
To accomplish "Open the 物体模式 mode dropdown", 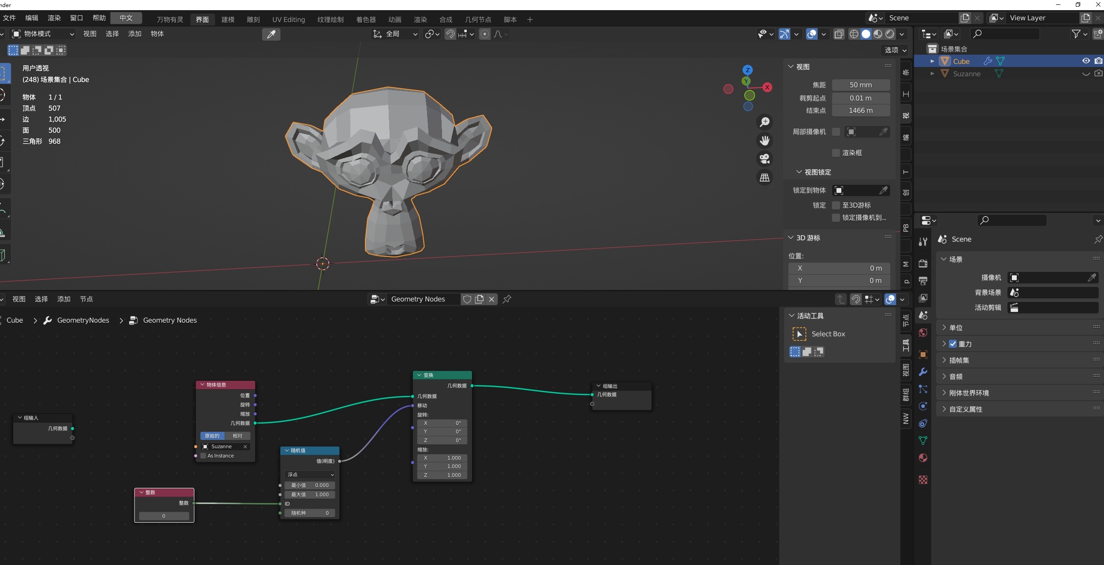I will [43, 34].
